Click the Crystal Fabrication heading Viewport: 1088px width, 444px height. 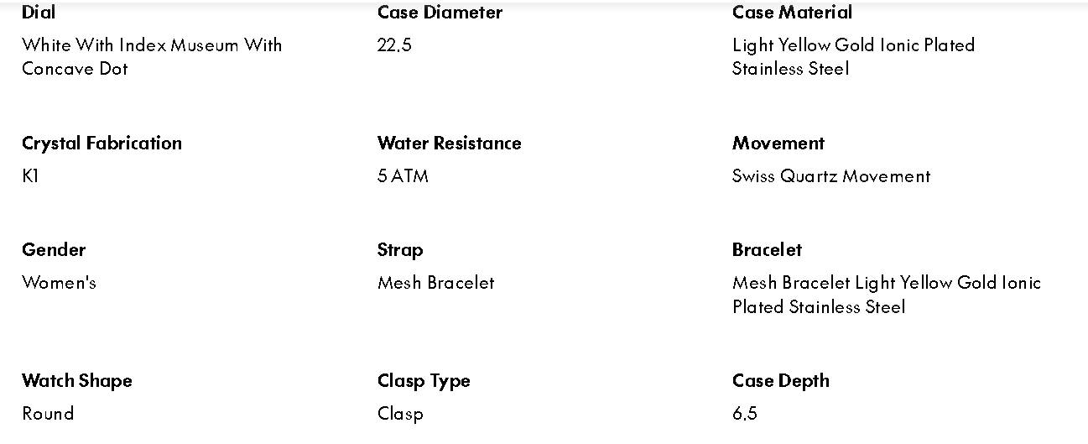click(x=102, y=144)
